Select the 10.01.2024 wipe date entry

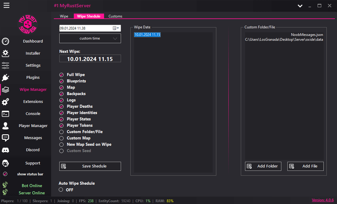pos(147,35)
